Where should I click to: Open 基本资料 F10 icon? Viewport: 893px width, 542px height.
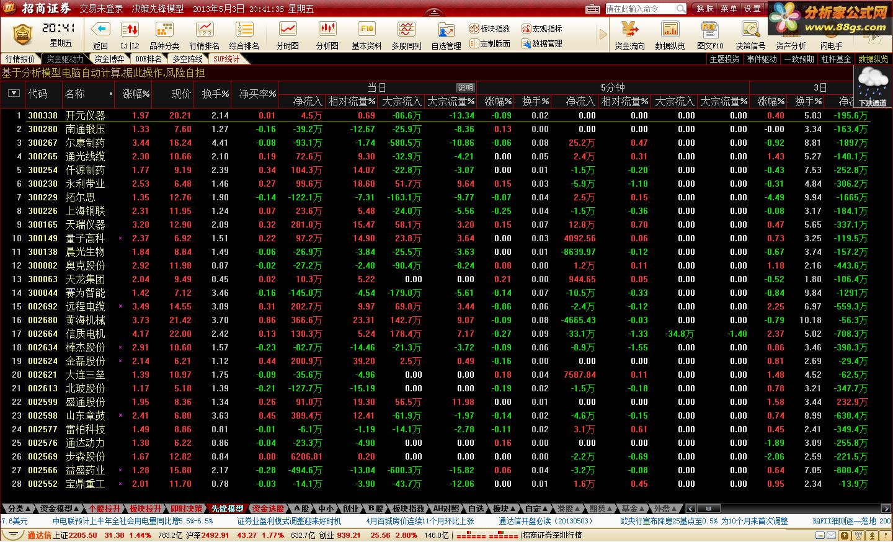coord(367,29)
